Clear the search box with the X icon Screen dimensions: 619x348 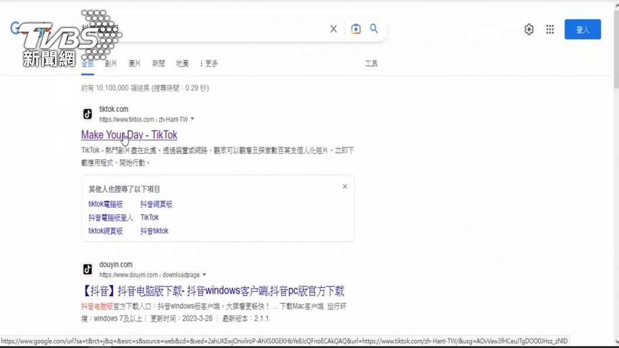tap(333, 29)
